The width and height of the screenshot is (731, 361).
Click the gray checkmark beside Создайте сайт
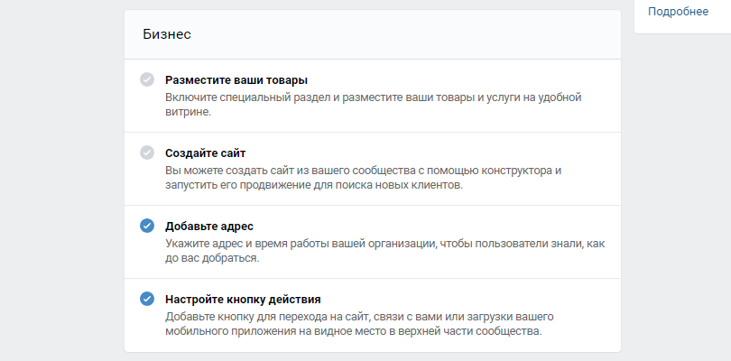click(147, 153)
